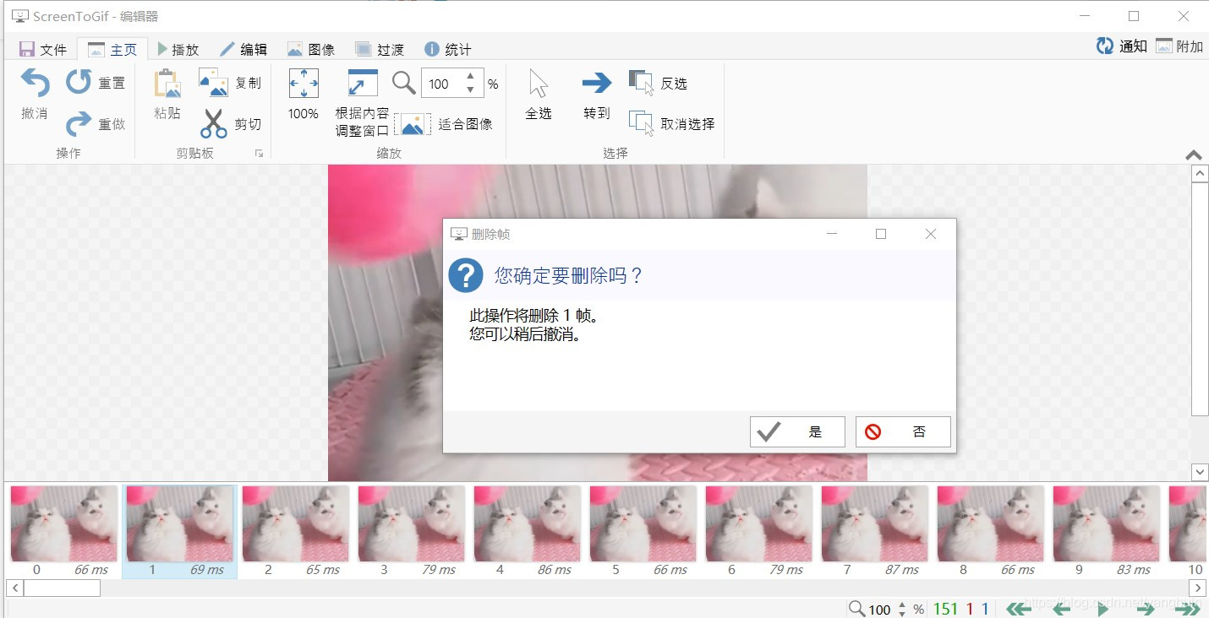The height and width of the screenshot is (618, 1209).
Task: Click total frame count 151 in status bar
Action: [945, 609]
